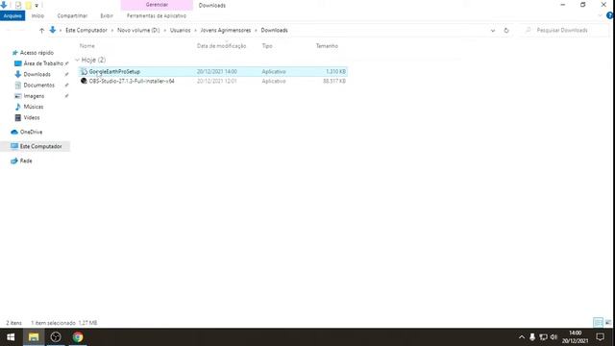This screenshot has height=346, width=615.
Task: Open Google Chrome from the taskbar
Action: tap(78, 337)
